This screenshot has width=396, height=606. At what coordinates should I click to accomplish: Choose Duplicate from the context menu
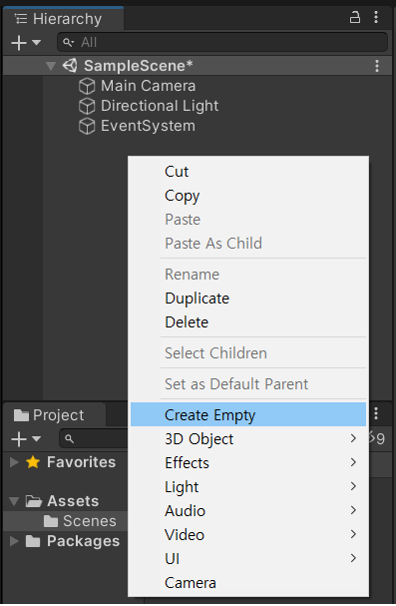248,299
